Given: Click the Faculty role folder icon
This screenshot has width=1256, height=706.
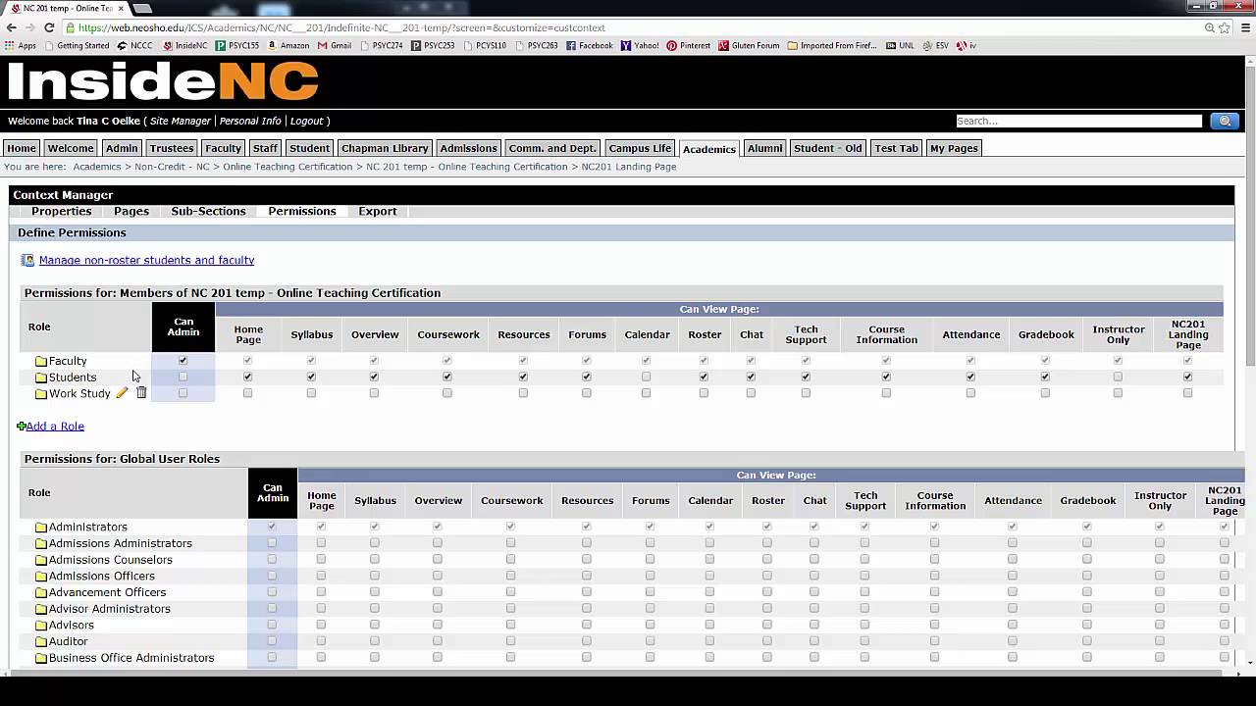Looking at the screenshot, I should (x=41, y=361).
